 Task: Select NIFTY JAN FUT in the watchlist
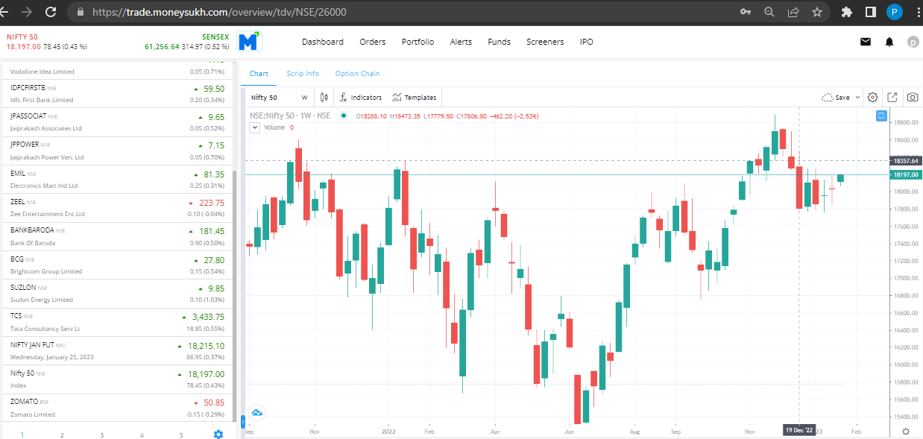(117, 351)
